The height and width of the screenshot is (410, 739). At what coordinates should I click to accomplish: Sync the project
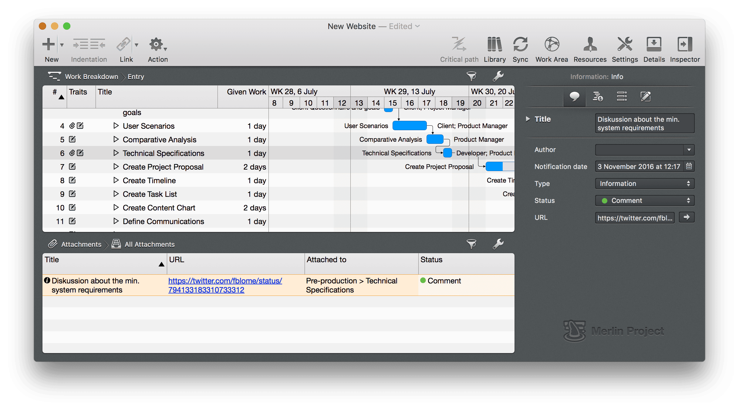tap(521, 48)
